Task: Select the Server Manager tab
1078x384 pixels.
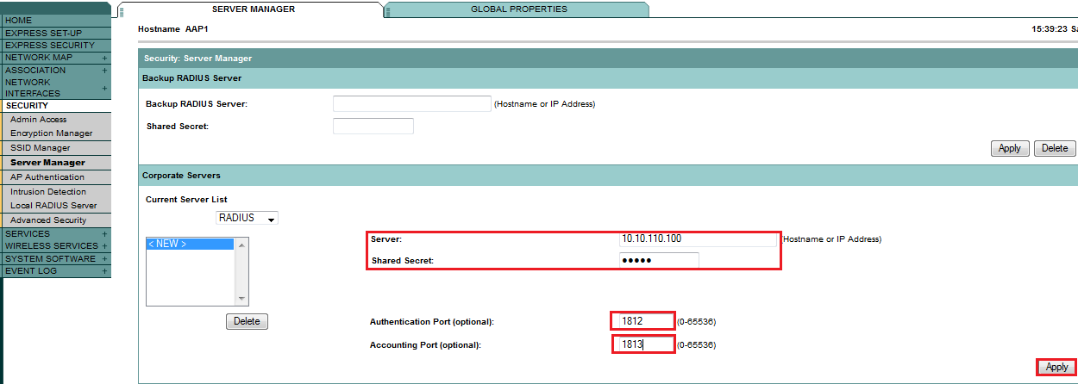Action: 253,9
